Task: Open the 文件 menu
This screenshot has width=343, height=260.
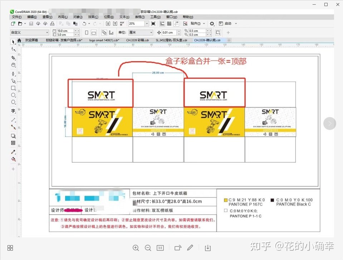Action: click(16, 17)
